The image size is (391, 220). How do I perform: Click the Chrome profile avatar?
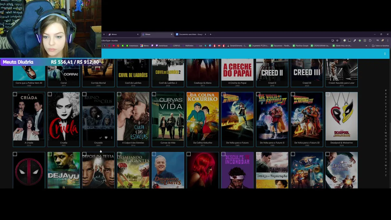383,40
